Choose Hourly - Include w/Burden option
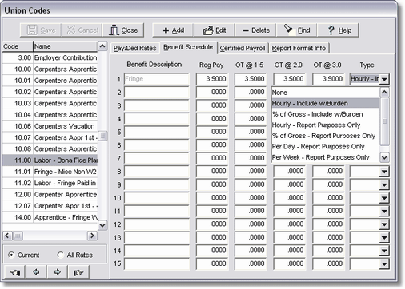Screen dimensions: 405x289 pos(325,103)
